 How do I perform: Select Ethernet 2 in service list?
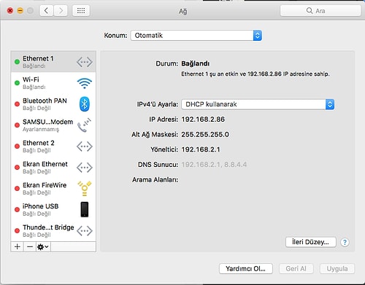[x=53, y=147]
